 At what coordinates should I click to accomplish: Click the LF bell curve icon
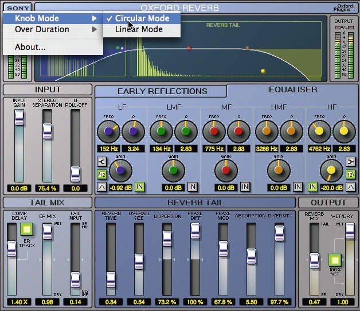click(101, 187)
